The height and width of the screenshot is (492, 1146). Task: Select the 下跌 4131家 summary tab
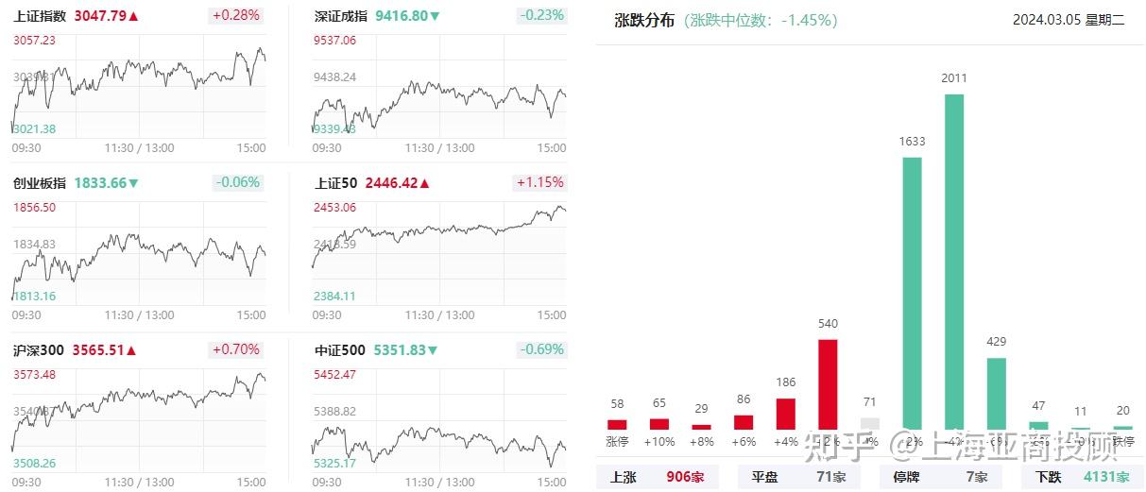pos(1082,477)
